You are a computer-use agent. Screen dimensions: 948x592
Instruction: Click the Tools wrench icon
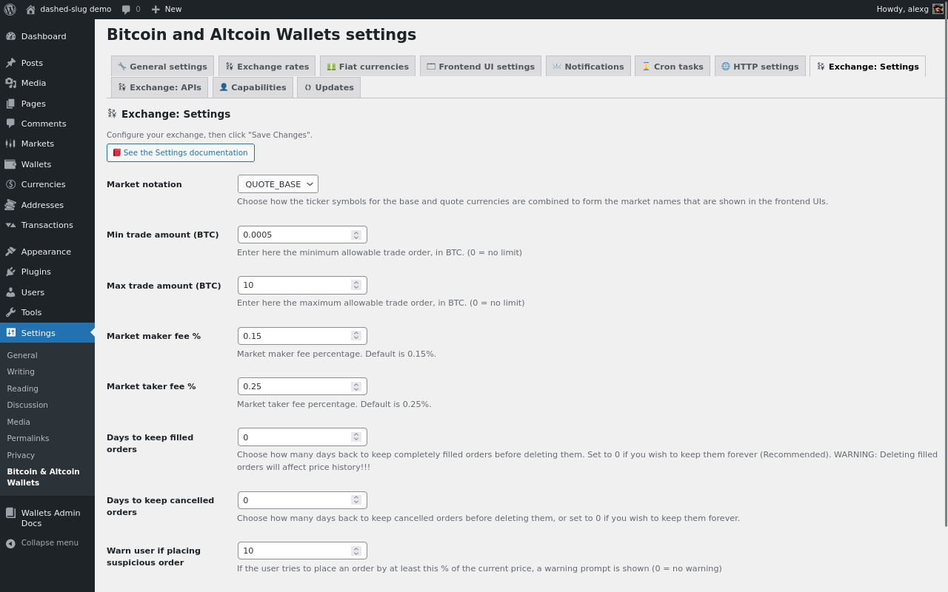pyautogui.click(x=10, y=312)
